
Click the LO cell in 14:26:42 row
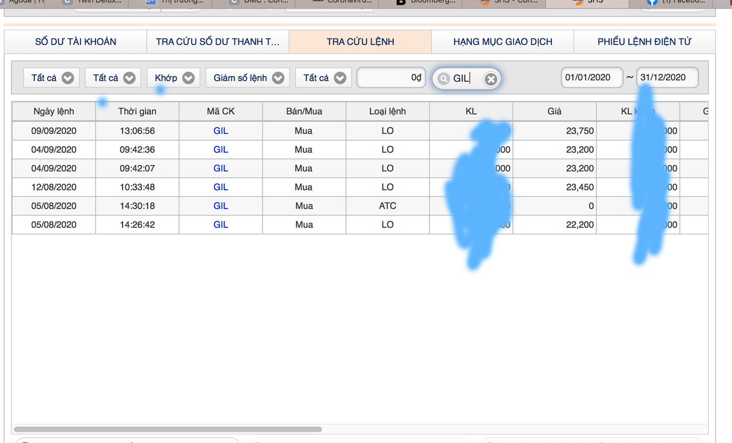click(388, 225)
